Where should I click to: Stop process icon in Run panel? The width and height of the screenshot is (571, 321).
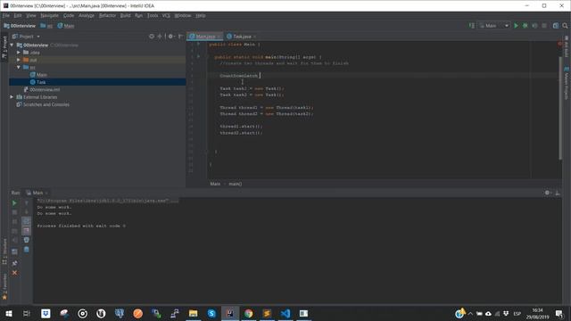[x=14, y=212]
